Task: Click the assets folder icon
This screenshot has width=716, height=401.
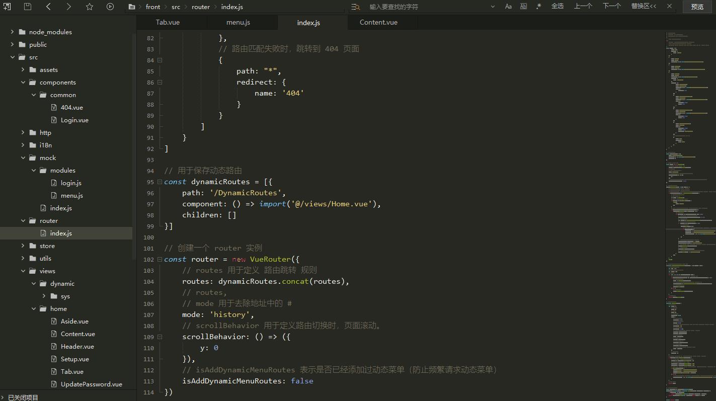Action: tap(33, 69)
